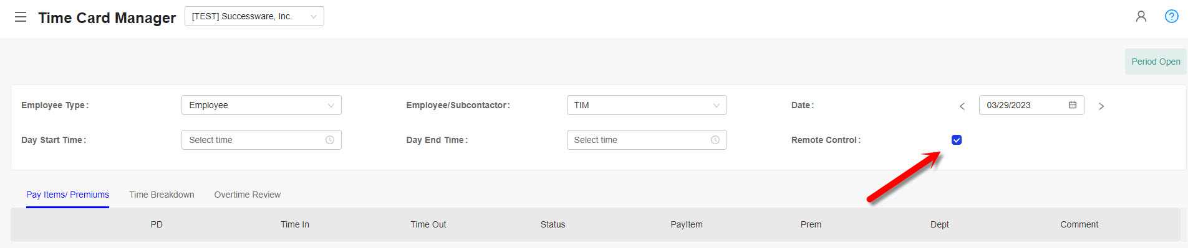Open the calendar icon in Date field

(x=1073, y=105)
